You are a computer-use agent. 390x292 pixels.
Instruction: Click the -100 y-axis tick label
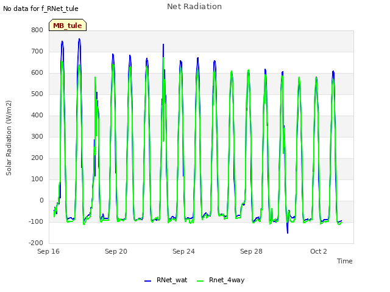36,221
